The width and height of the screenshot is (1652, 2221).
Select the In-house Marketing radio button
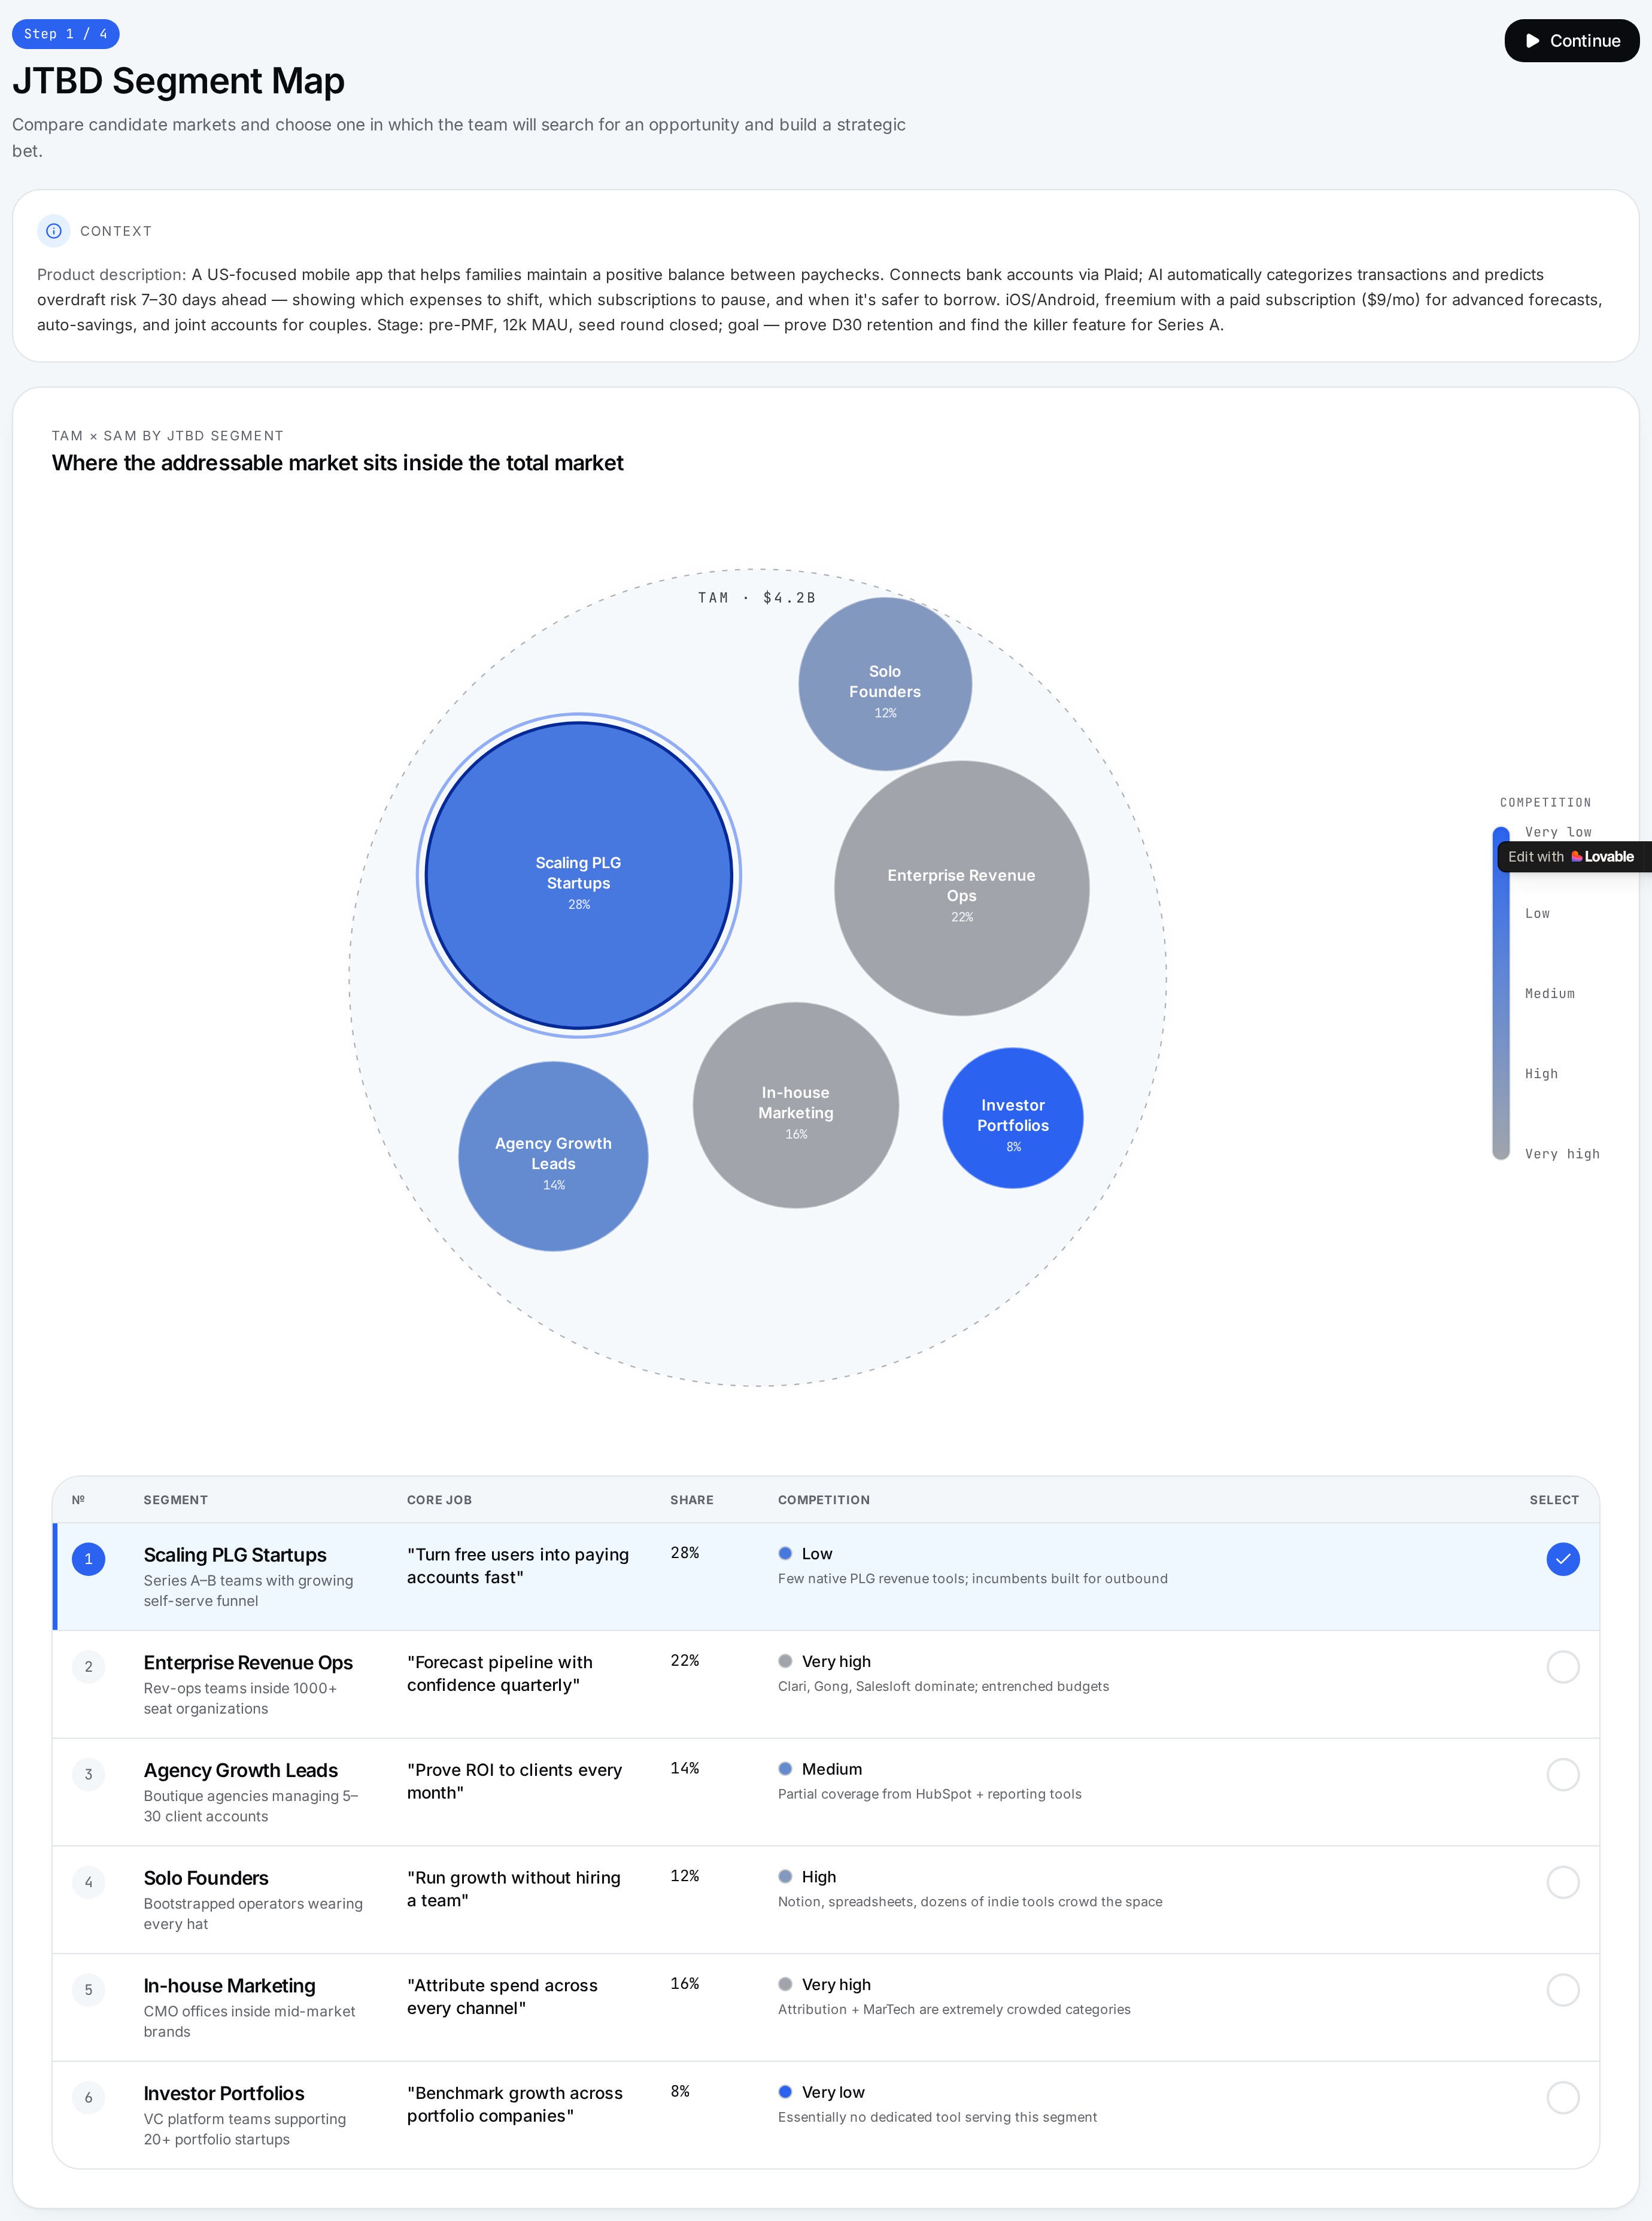click(1563, 1990)
